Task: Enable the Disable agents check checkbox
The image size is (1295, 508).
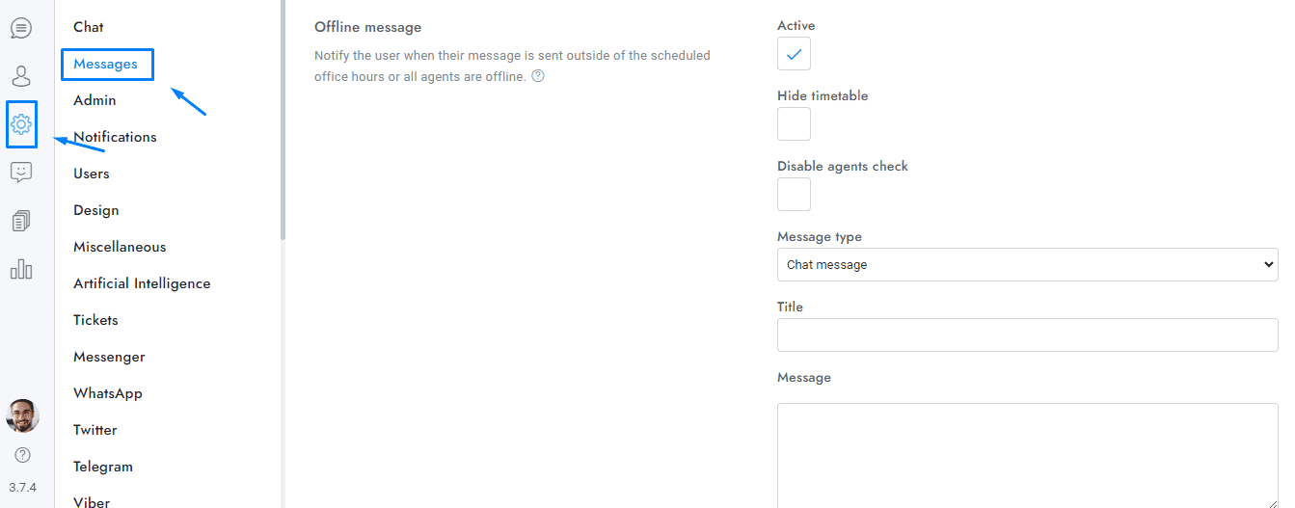Action: [x=794, y=195]
